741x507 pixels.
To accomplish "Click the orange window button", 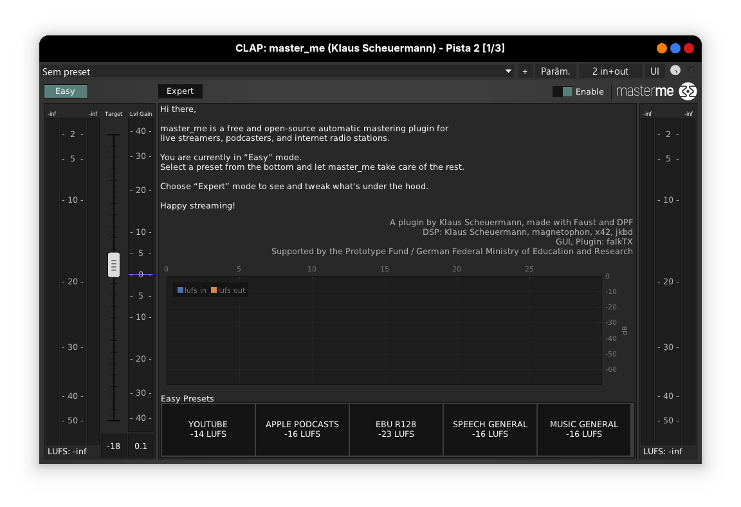I will [x=661, y=48].
